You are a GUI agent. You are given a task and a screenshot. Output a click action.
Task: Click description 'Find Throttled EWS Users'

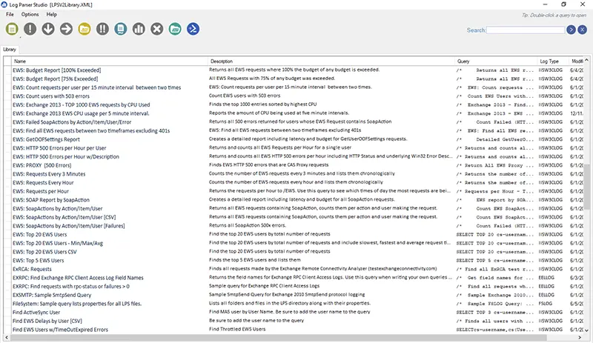(x=237, y=329)
